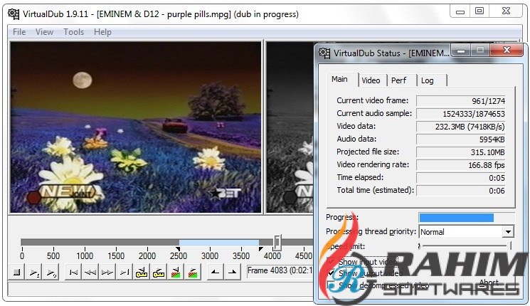Open the View menu
The width and height of the screenshot is (530, 306).
44,32
